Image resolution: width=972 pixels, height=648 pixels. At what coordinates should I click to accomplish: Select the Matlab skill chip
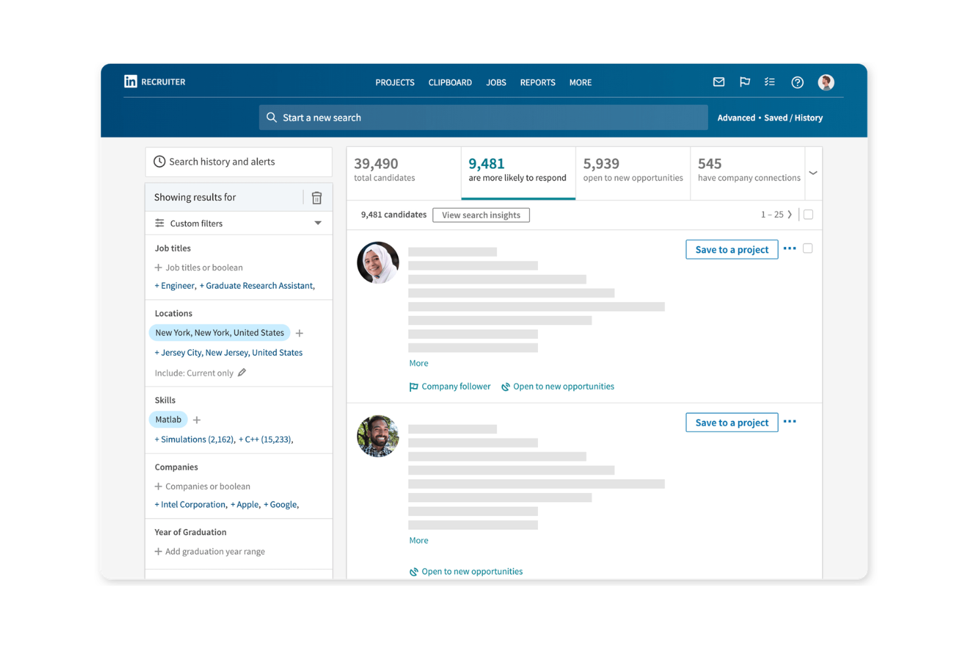tap(168, 420)
